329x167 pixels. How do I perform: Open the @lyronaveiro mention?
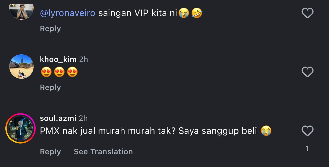[68, 13]
